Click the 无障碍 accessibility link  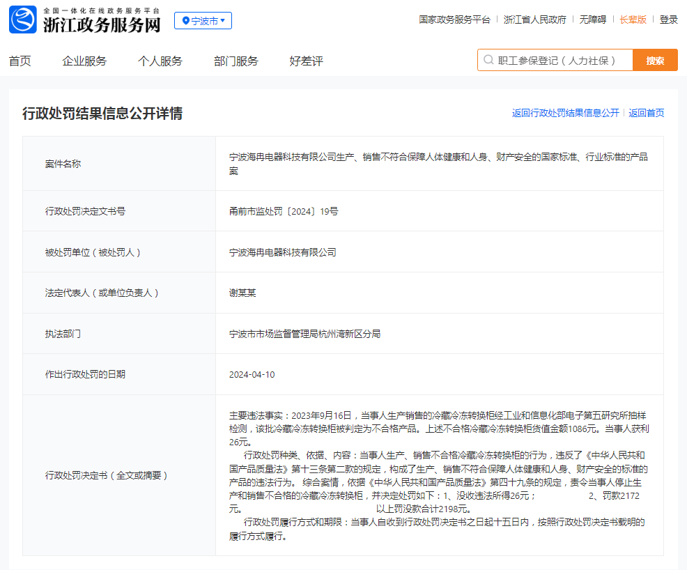593,20
